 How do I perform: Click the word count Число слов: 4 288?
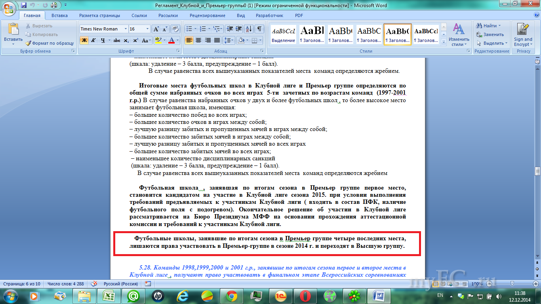pos(65,284)
